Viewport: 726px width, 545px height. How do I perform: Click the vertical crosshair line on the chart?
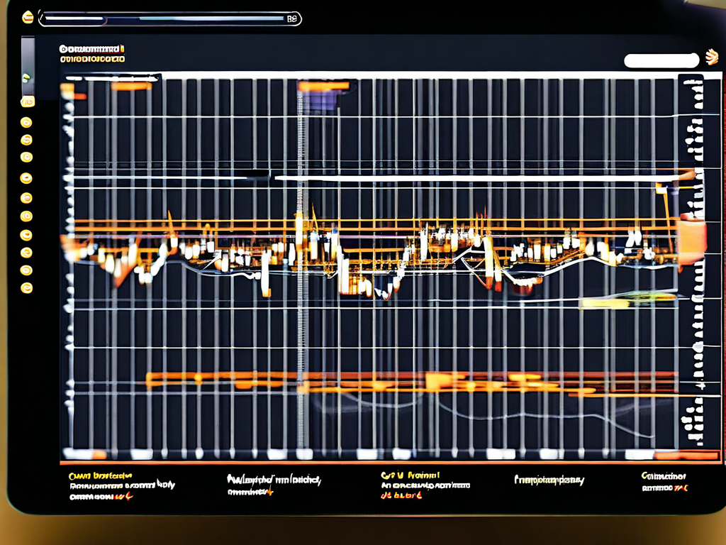[301, 284]
